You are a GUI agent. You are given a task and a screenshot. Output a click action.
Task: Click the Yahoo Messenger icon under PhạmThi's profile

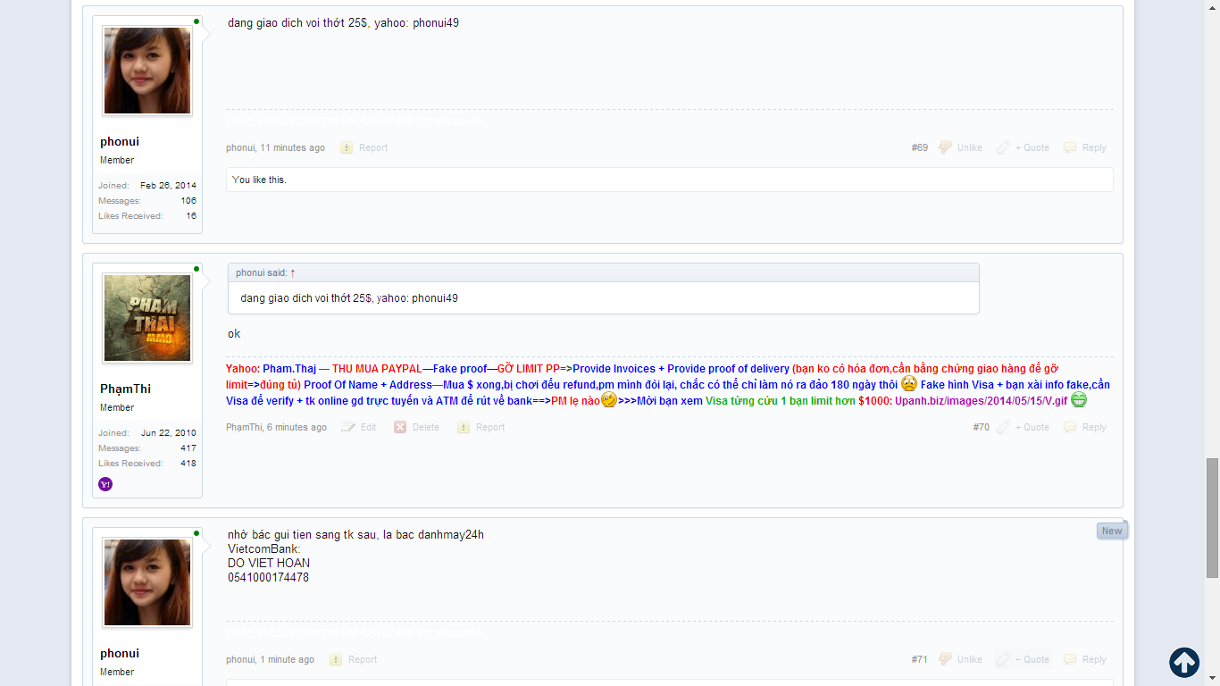[x=105, y=483]
